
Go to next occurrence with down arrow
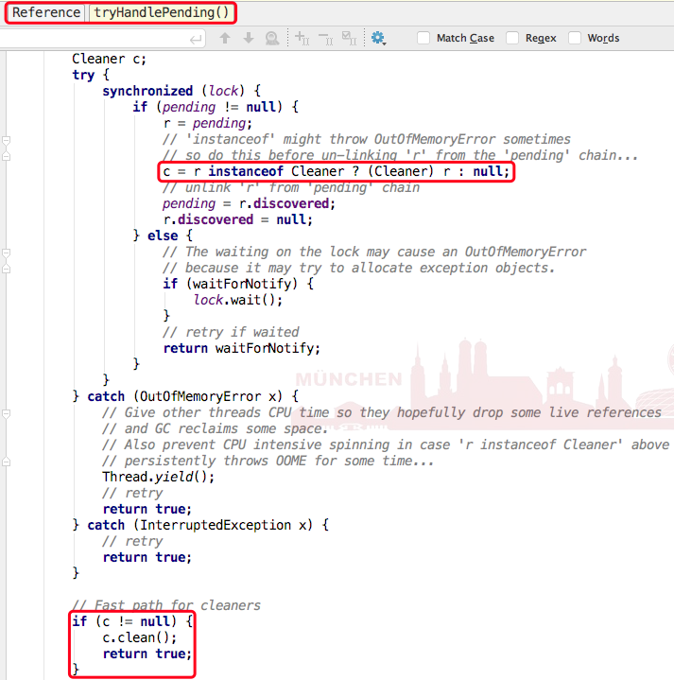(x=249, y=38)
